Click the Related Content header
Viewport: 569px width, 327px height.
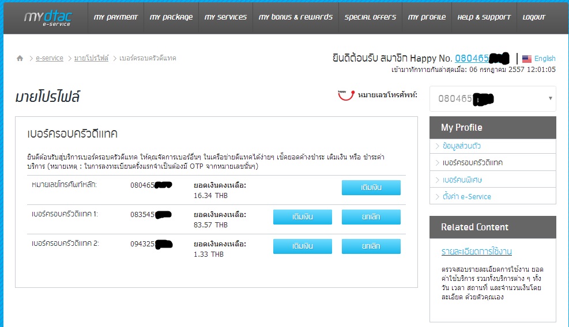492,227
